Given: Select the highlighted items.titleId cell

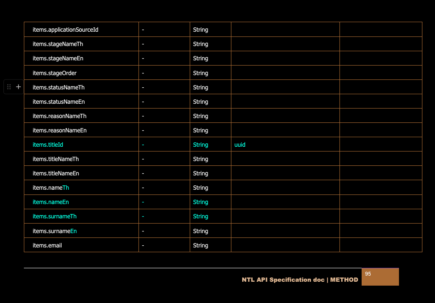Looking at the screenshot, I should click(48, 145).
